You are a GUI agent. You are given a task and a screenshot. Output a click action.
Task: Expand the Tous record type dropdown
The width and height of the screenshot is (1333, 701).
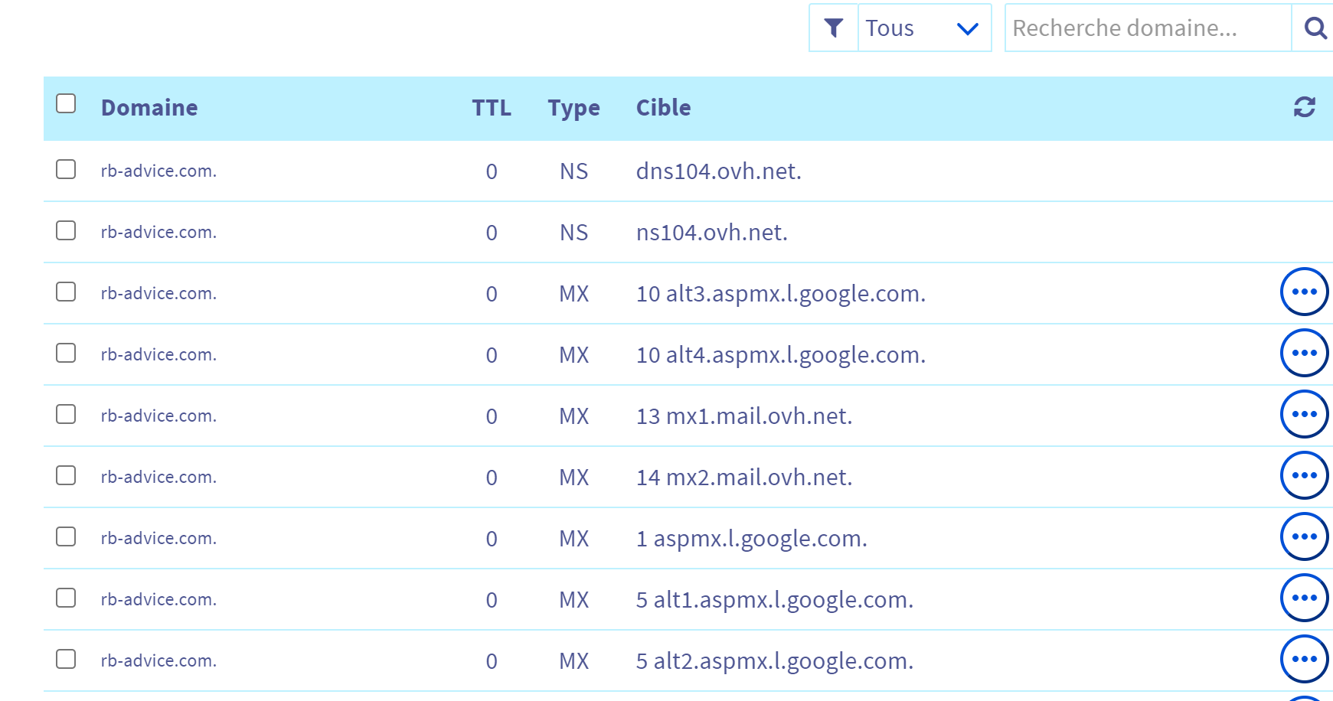[x=924, y=28]
